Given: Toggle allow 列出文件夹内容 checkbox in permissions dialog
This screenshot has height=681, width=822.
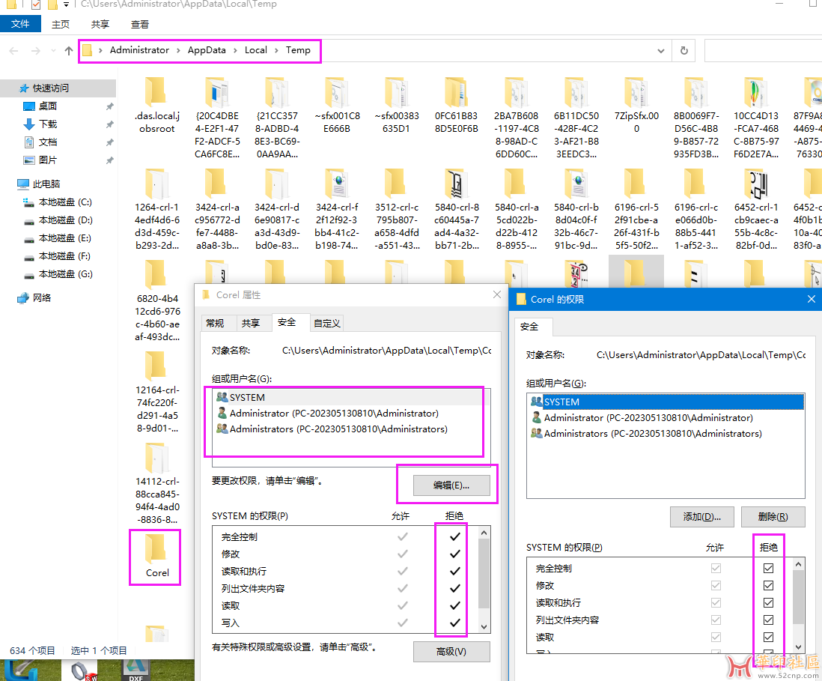Looking at the screenshot, I should (x=716, y=620).
